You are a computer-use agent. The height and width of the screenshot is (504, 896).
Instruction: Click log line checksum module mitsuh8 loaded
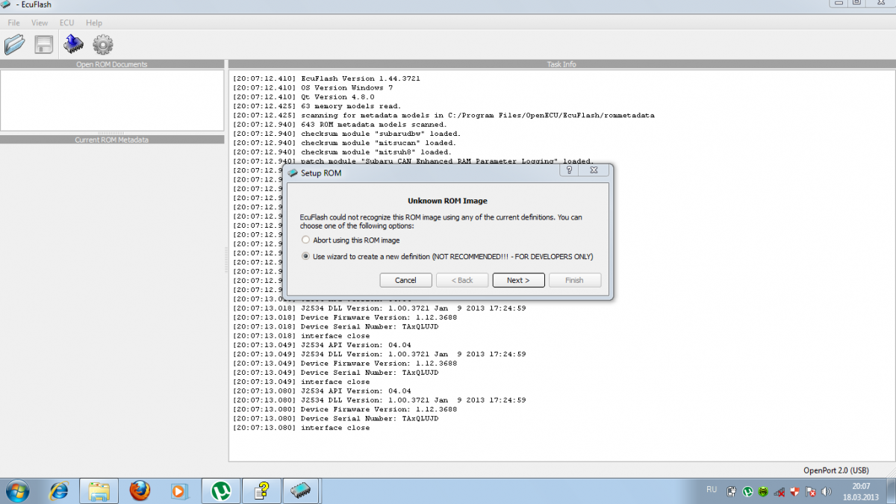342,152
